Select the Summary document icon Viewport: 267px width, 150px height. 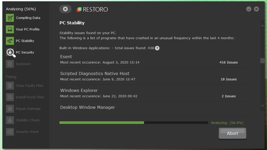coord(10,64)
